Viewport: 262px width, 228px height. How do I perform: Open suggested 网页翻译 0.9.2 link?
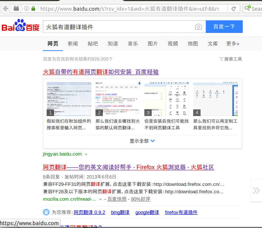90,212
